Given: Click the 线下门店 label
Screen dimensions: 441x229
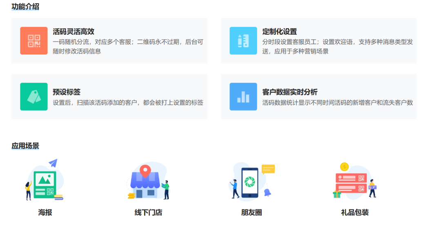Looking at the screenshot, I should pyautogui.click(x=149, y=212).
